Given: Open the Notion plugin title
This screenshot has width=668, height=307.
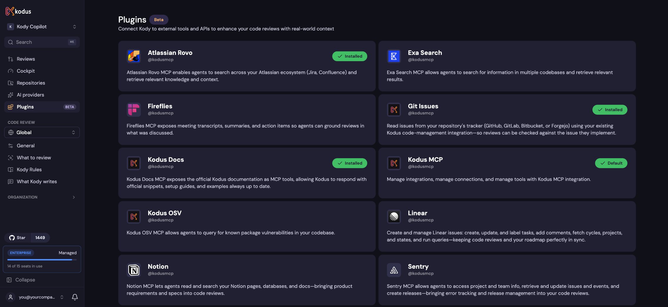Looking at the screenshot, I should (x=158, y=266).
